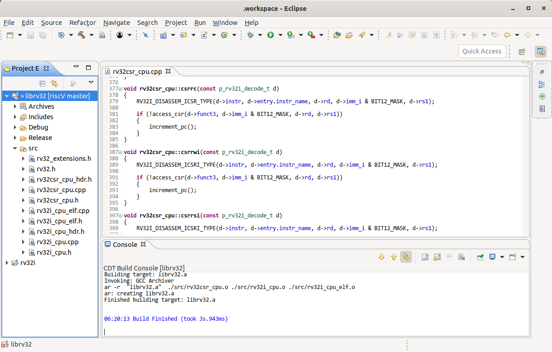Click the Clear Console icon
The height and width of the screenshot is (352, 552).
tap(461, 257)
